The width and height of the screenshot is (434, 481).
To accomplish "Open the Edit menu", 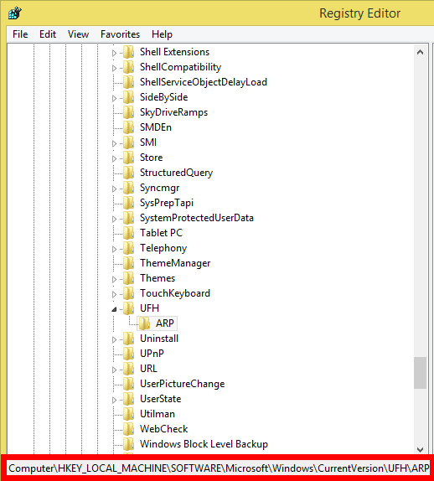I will click(48, 34).
